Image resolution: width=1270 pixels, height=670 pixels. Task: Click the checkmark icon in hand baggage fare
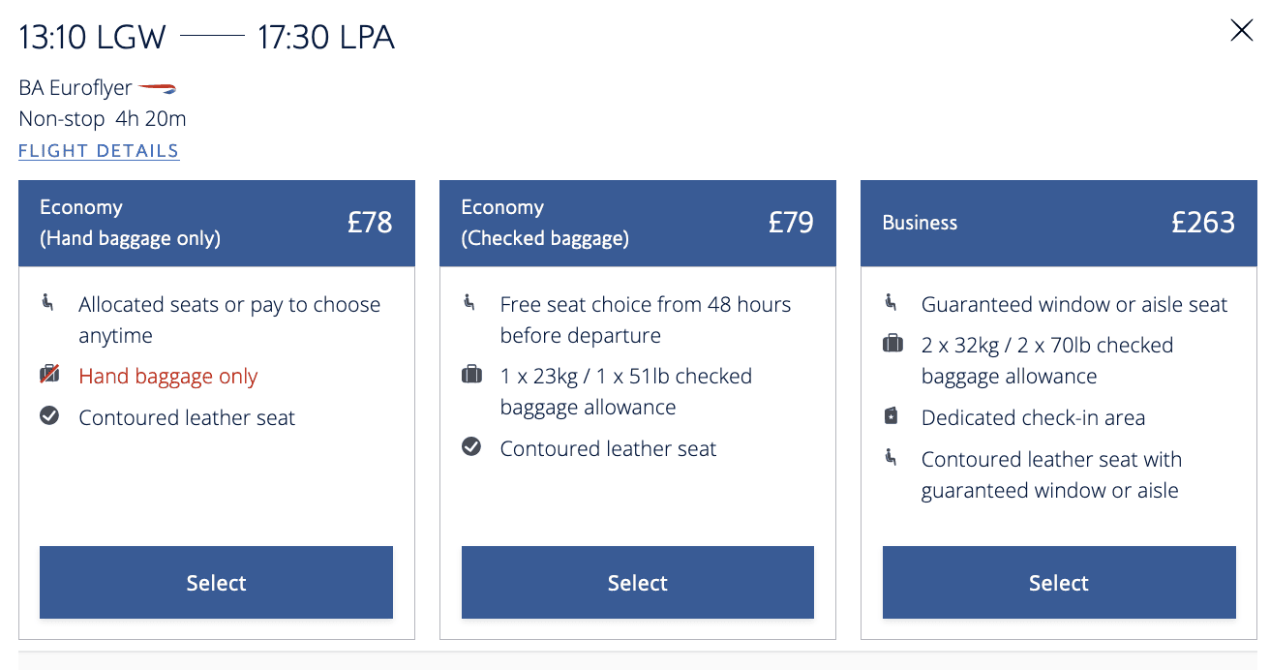(x=49, y=416)
